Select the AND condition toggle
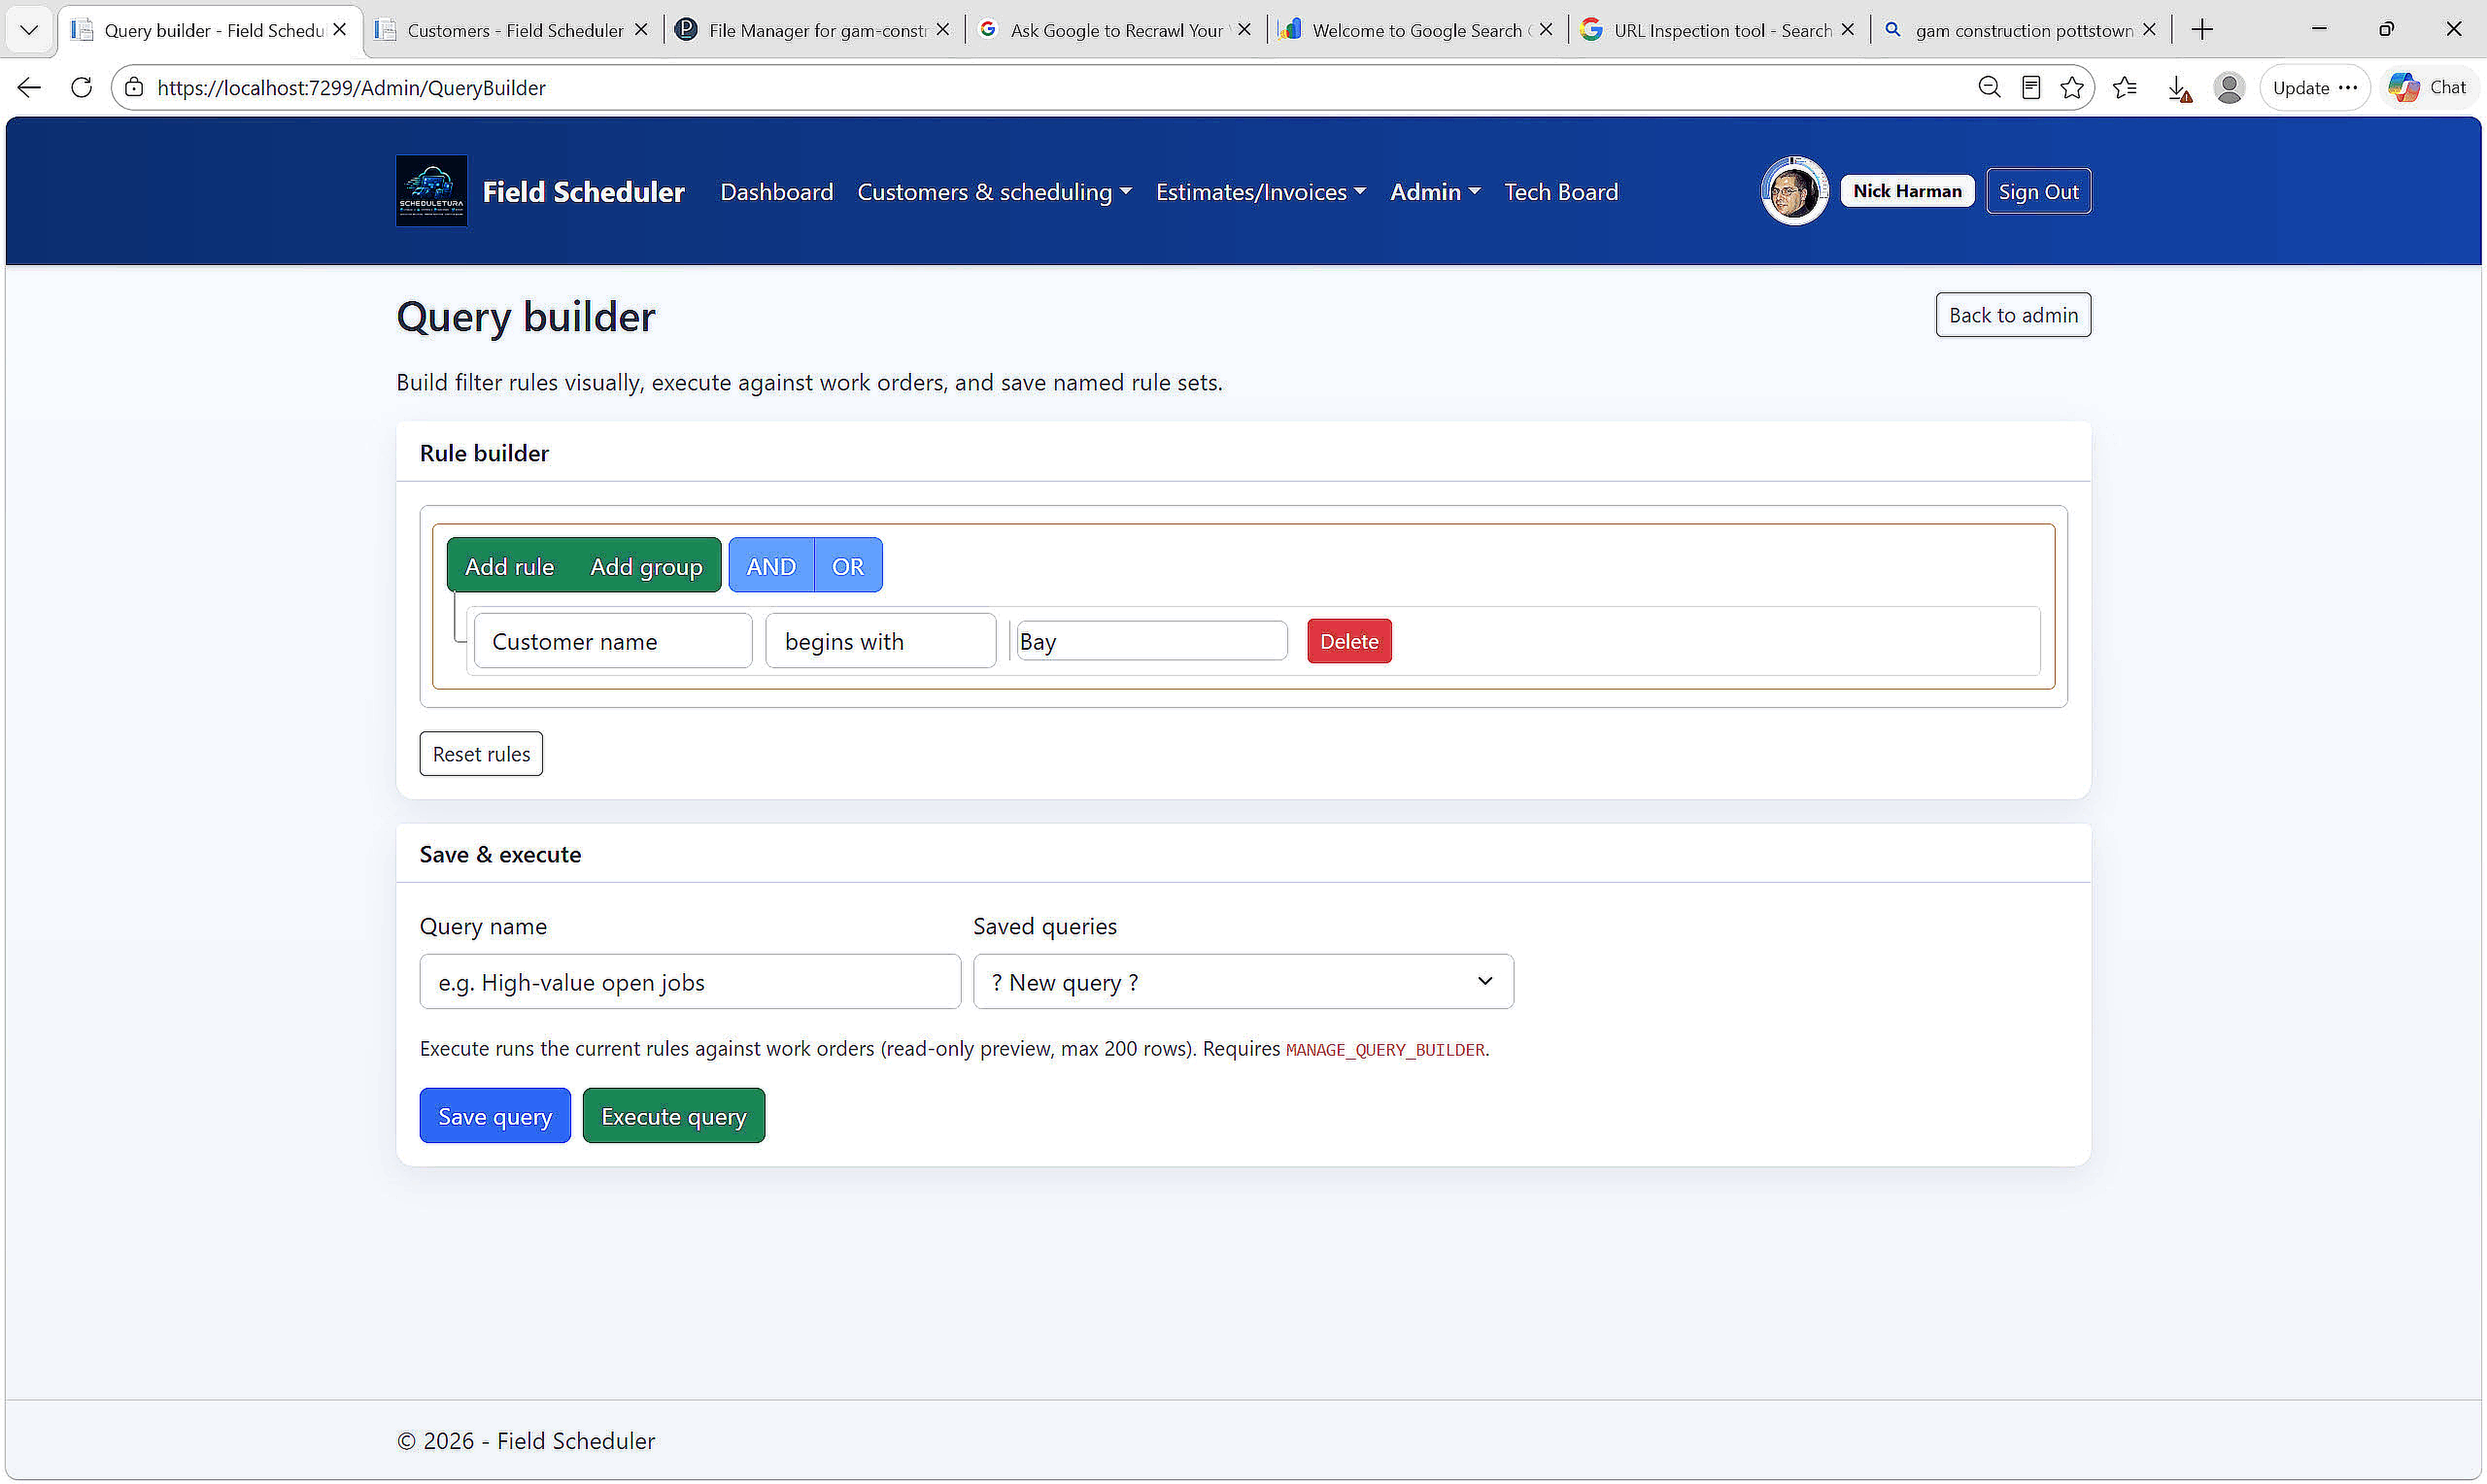 (771, 566)
